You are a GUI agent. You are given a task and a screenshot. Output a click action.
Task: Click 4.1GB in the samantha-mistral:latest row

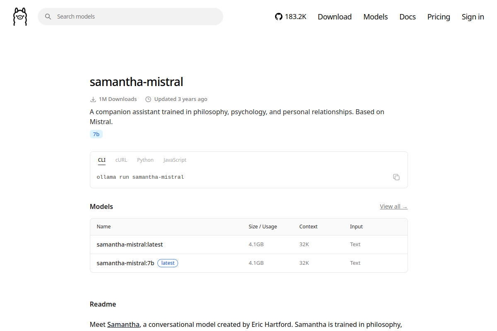click(256, 245)
